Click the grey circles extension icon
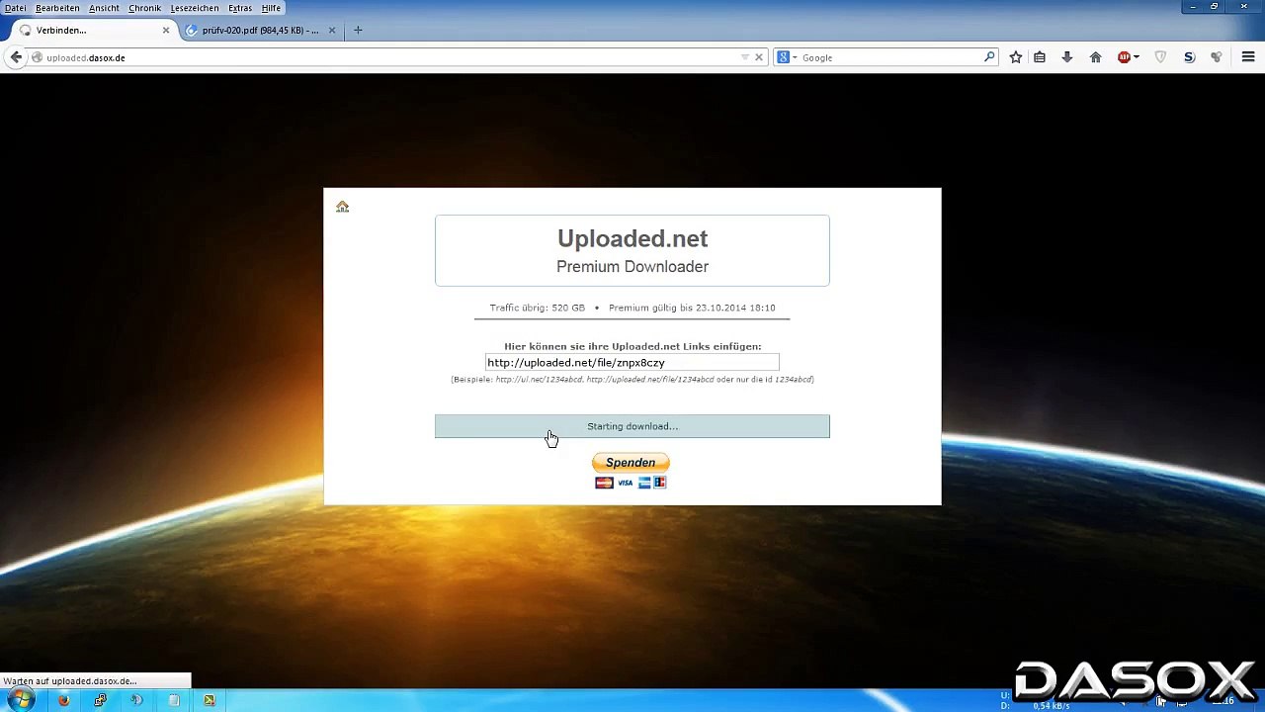 coord(1217,57)
